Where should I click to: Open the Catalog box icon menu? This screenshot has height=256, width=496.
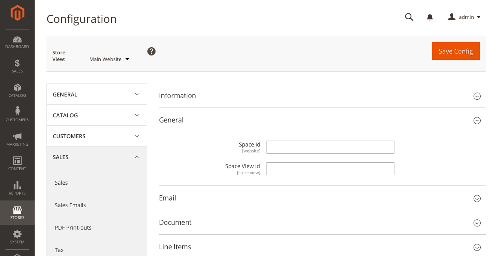click(x=17, y=91)
